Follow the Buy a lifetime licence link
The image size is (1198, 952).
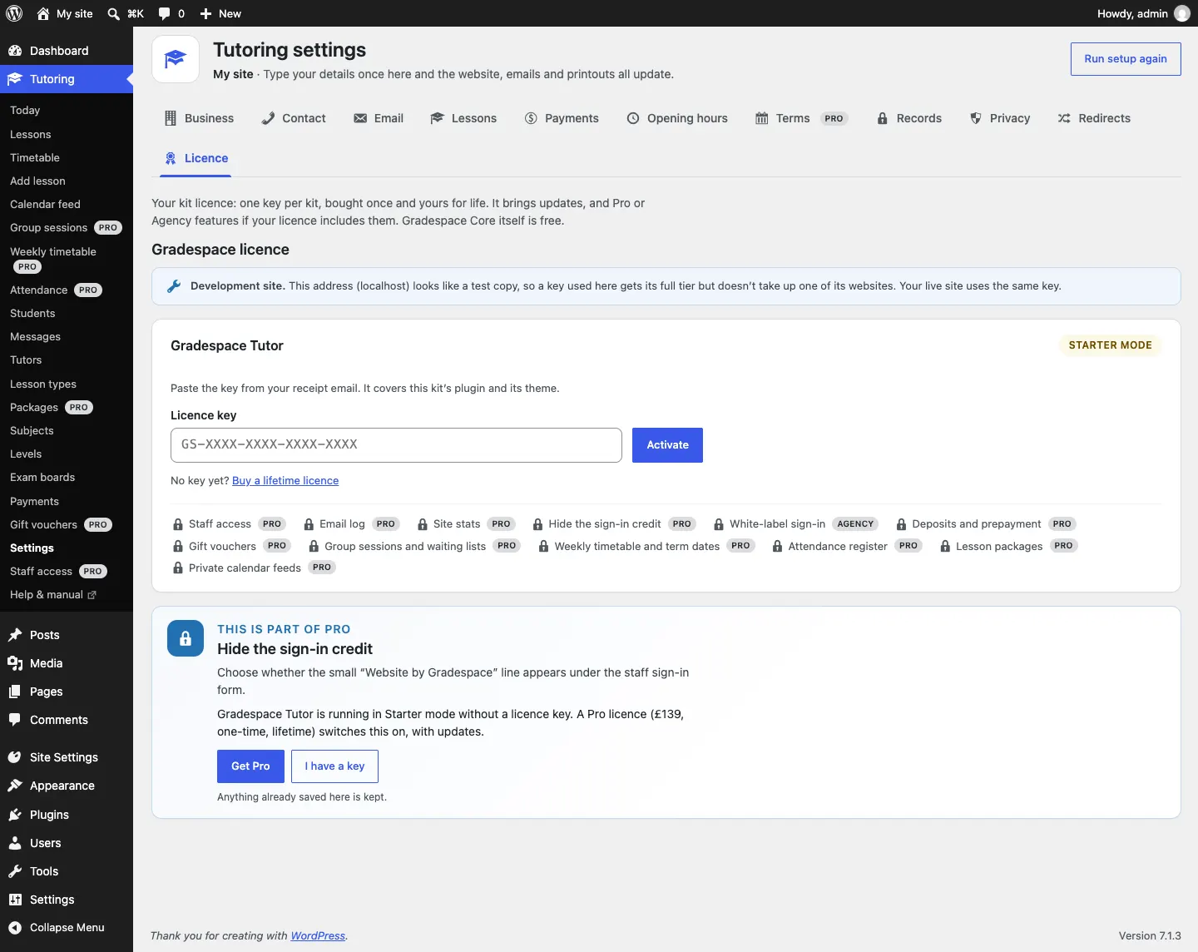tap(285, 480)
